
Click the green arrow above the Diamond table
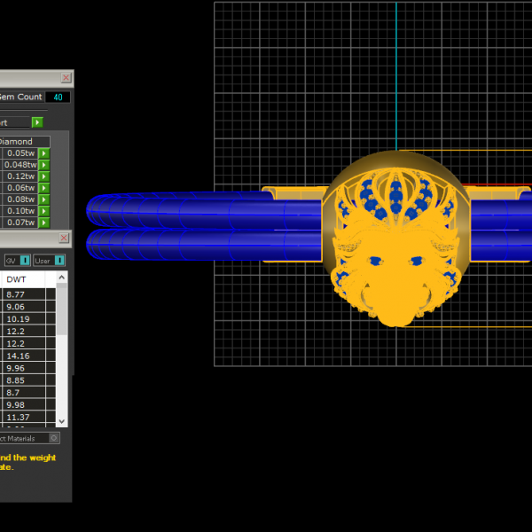37,122
